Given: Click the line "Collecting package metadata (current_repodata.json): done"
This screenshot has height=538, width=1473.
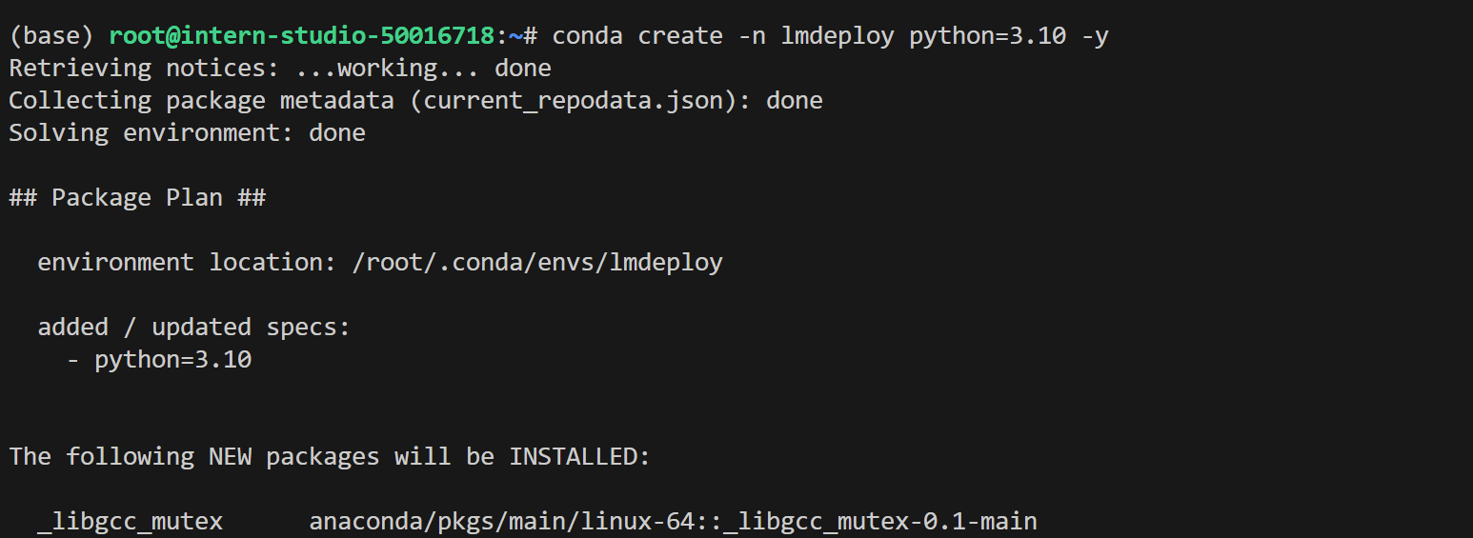Looking at the screenshot, I should tap(416, 101).
